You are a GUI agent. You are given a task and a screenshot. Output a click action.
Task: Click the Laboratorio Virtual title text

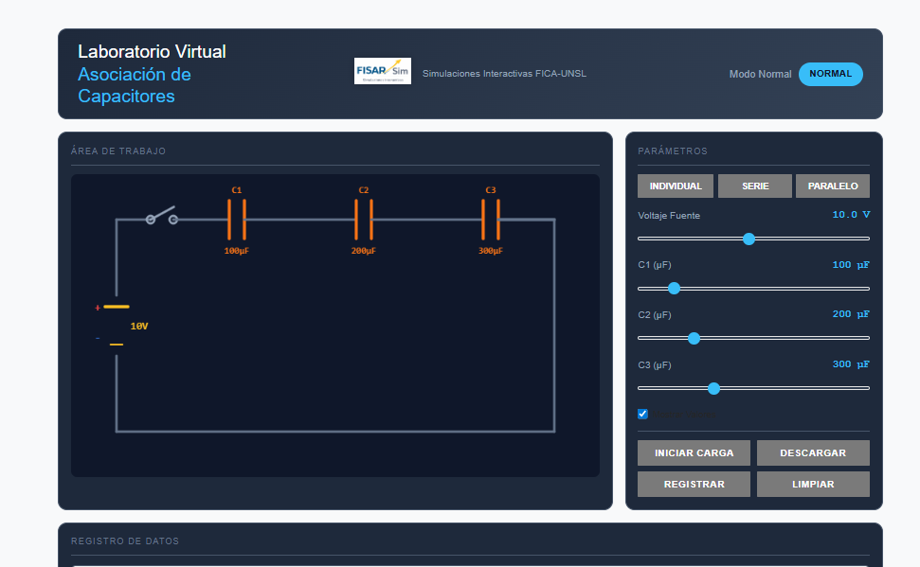coord(152,52)
